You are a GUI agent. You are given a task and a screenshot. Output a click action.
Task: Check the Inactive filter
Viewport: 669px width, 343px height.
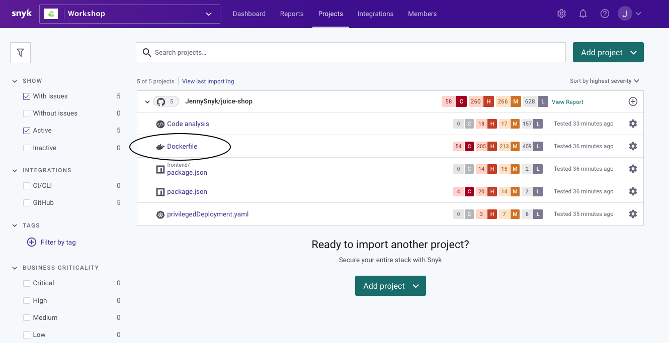point(27,148)
